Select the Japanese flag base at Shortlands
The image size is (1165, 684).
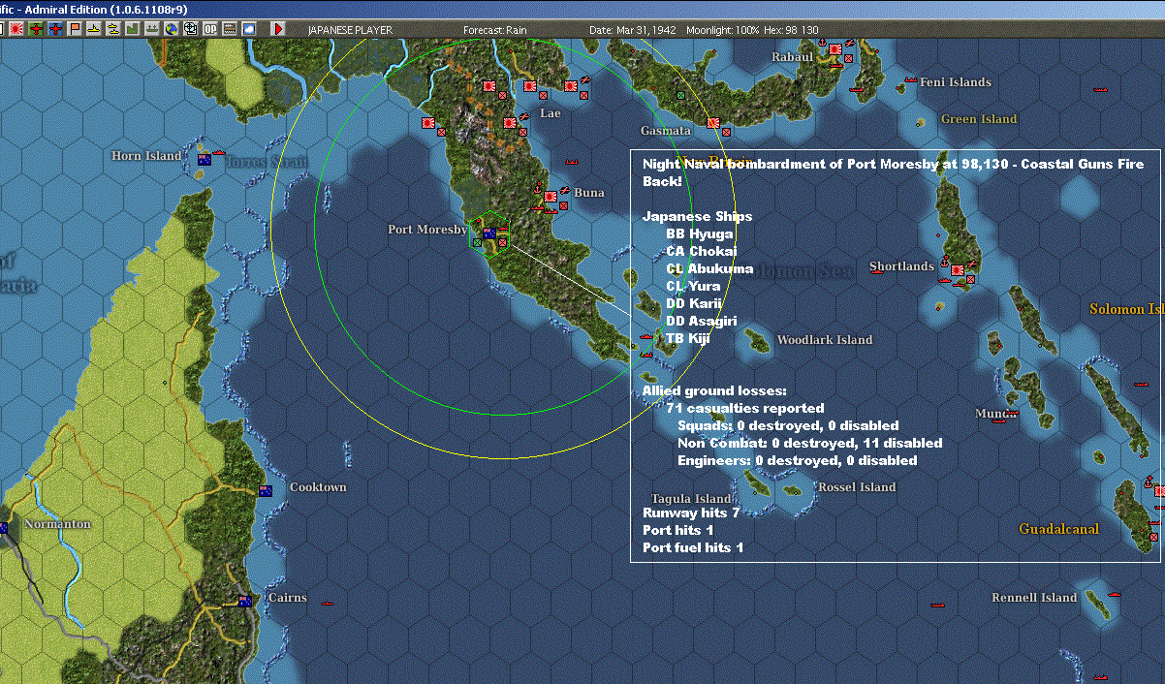[957, 269]
